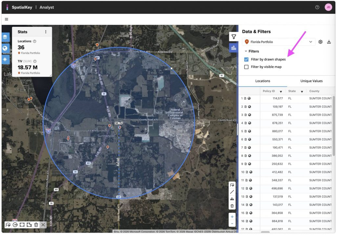Switch to the Unique Values tab
This screenshot has height=235, width=337.
point(311,81)
